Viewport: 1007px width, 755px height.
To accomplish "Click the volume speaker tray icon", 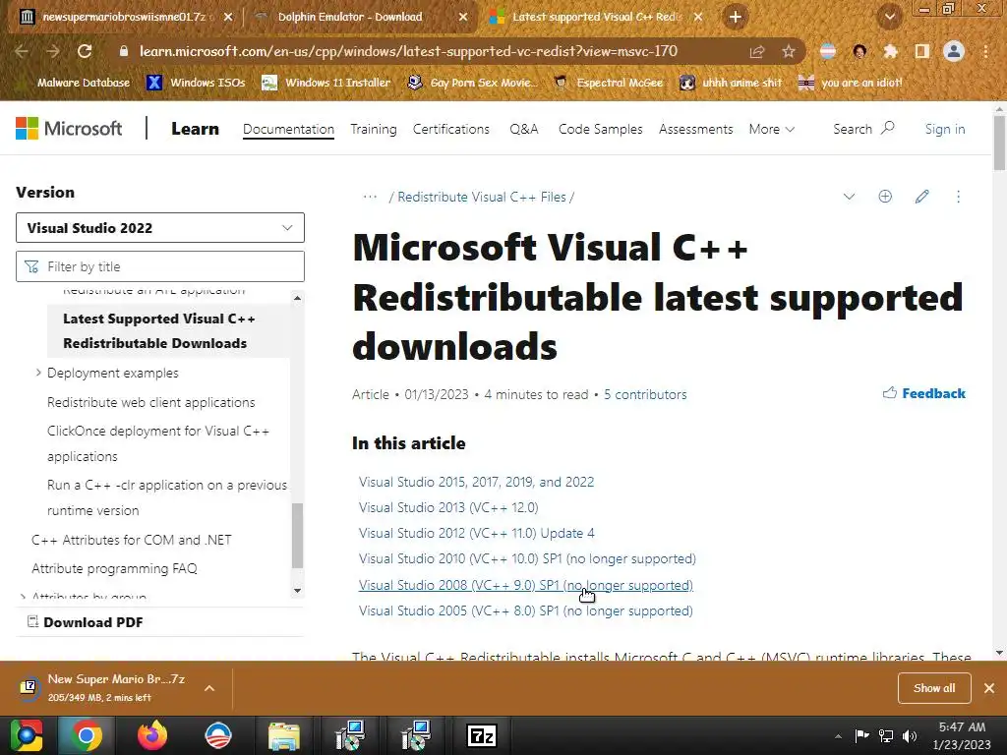I will coord(910,735).
